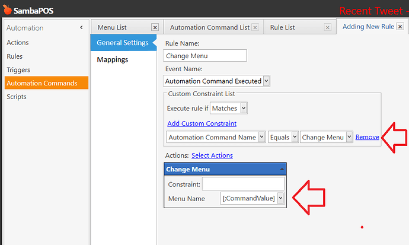Click the SambaPOS logo icon
Image resolution: width=409 pixels, height=245 pixels.
point(7,9)
